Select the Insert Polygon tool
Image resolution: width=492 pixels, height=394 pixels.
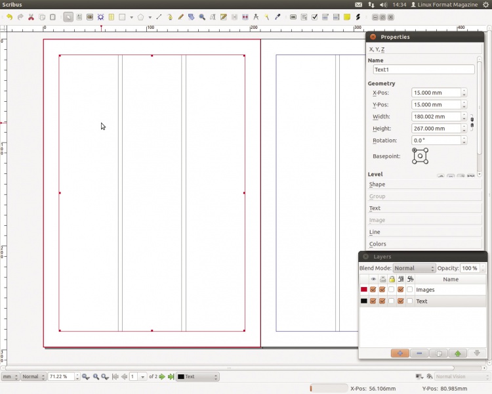[140, 17]
